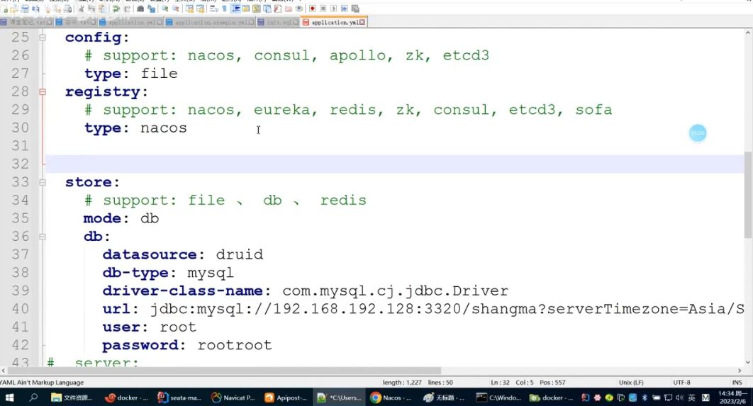753x406 pixels.
Task: Close the init.sql tab
Action: (296, 22)
